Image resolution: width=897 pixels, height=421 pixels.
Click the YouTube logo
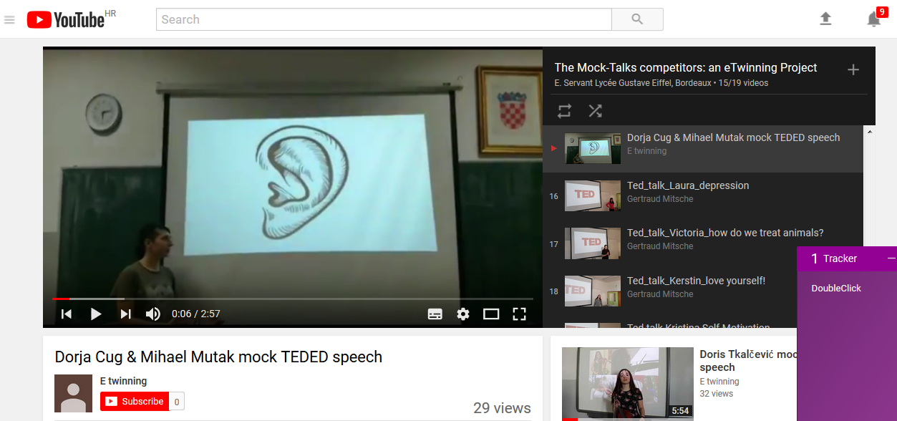(66, 20)
